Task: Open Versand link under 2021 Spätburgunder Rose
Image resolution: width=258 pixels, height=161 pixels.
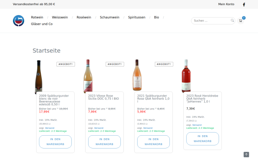Action: (x=148, y=128)
